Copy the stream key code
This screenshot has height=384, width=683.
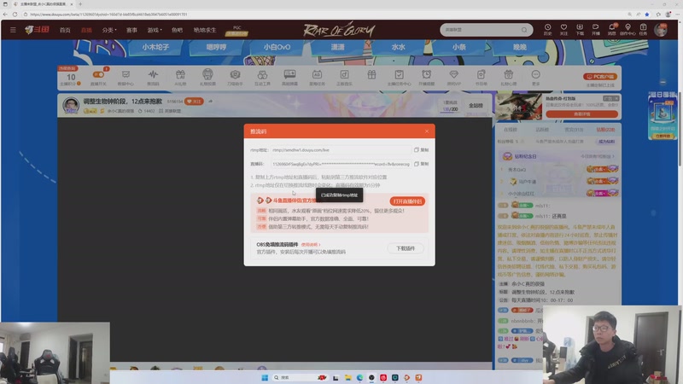pos(421,164)
